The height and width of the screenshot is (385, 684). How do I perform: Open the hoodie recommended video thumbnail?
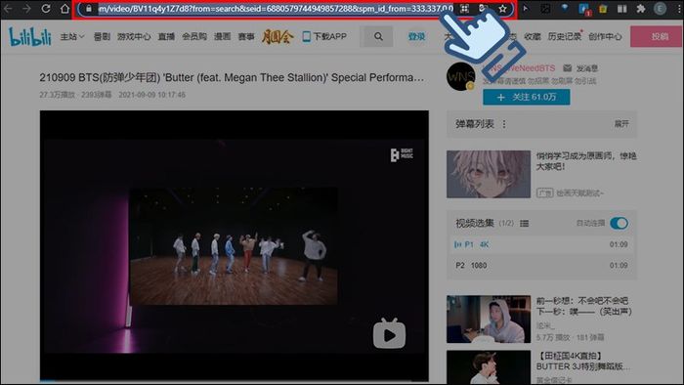pyautogui.click(x=489, y=320)
